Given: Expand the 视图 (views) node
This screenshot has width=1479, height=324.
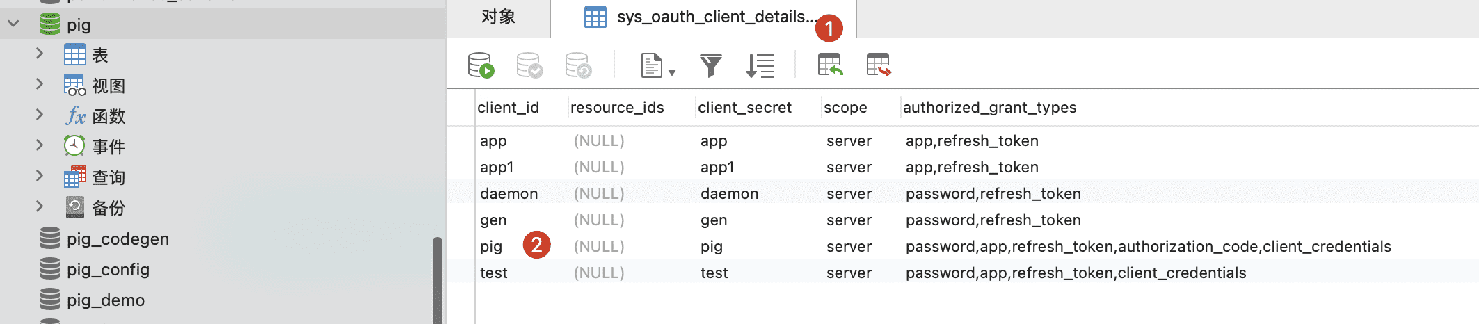Looking at the screenshot, I should tap(40, 85).
